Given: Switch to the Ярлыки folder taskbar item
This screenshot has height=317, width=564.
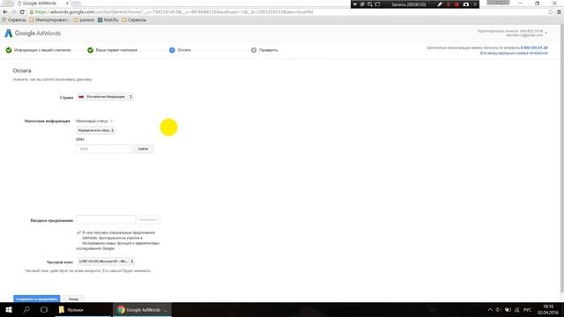Looking at the screenshot, I should [83, 309].
